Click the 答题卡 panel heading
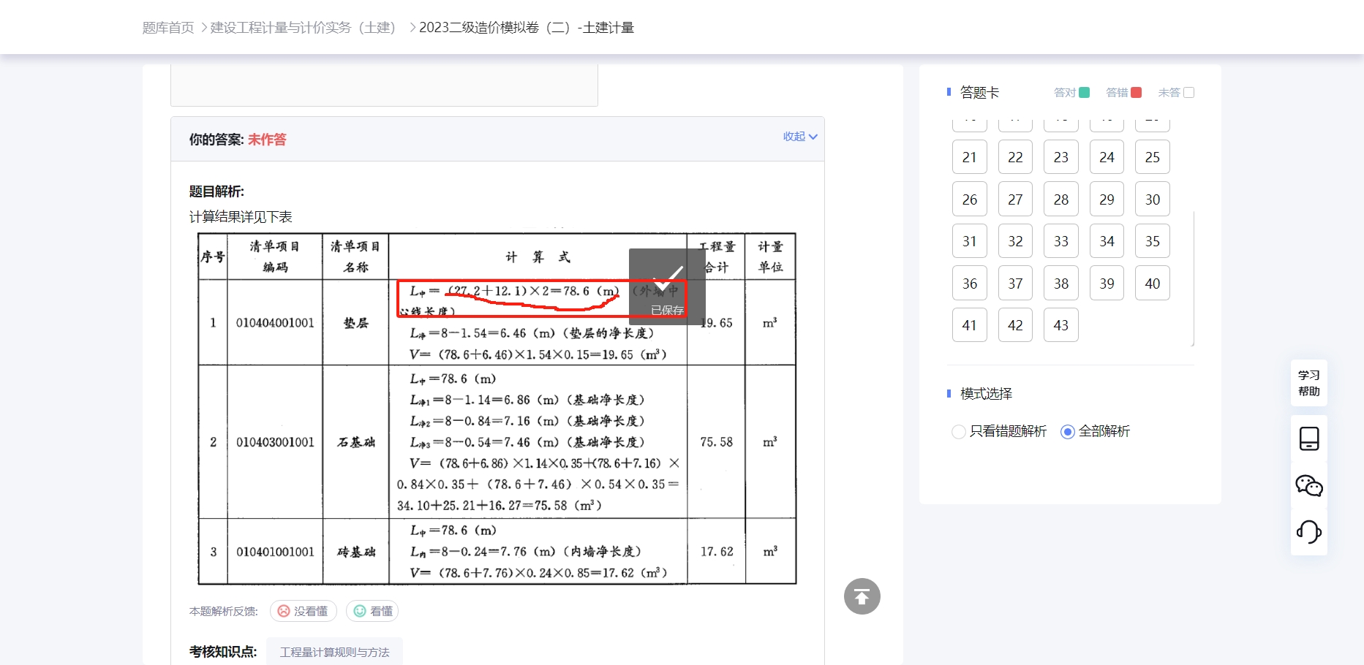This screenshot has height=665, width=1364. point(979,93)
